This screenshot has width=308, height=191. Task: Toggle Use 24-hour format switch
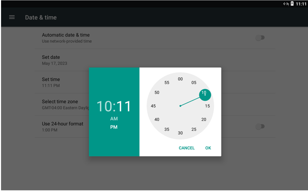[260, 127]
